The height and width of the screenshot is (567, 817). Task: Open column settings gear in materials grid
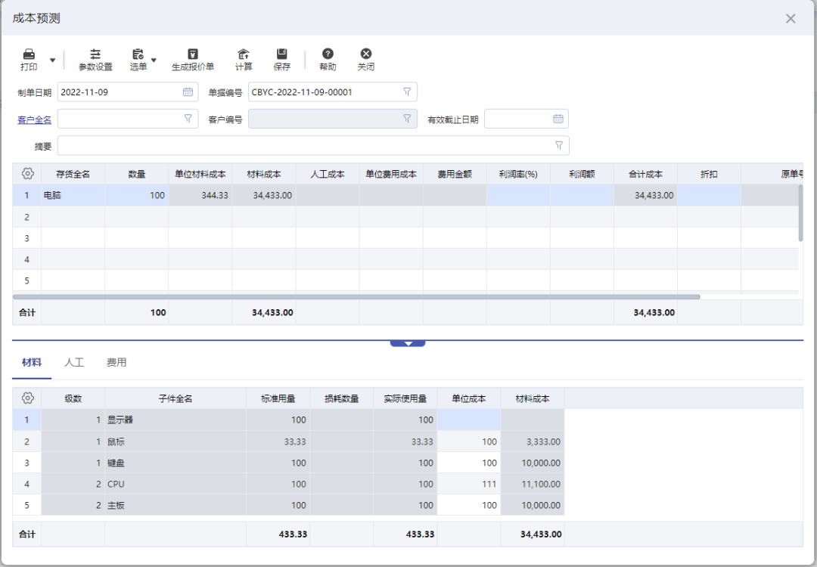(x=28, y=398)
